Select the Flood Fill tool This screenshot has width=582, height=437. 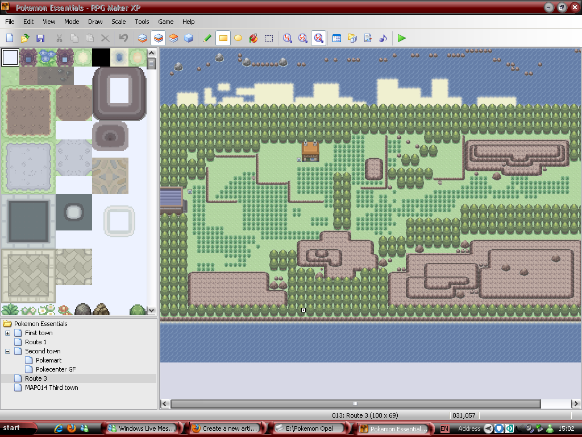(x=253, y=38)
